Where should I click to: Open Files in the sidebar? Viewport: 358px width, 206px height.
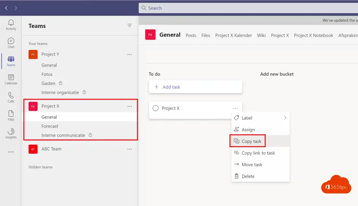(x=11, y=115)
